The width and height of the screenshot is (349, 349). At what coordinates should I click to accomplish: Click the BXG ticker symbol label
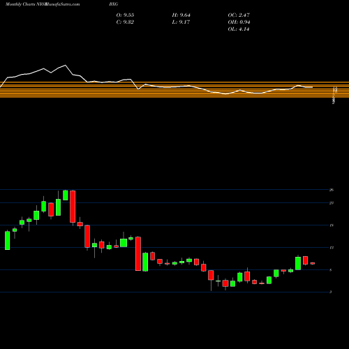tap(114, 4)
